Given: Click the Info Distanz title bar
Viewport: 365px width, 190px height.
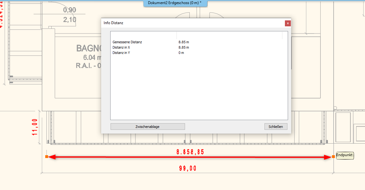Looking at the screenshot, I should (x=188, y=23).
